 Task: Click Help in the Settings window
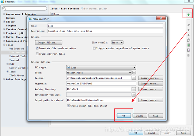183,133
